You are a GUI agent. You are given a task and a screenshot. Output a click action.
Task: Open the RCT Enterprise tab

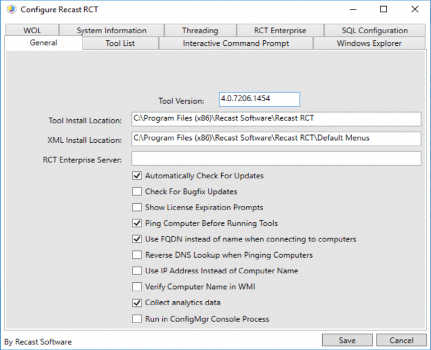point(280,30)
